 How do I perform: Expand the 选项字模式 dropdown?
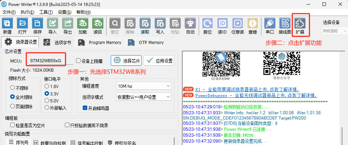(x=144, y=97)
